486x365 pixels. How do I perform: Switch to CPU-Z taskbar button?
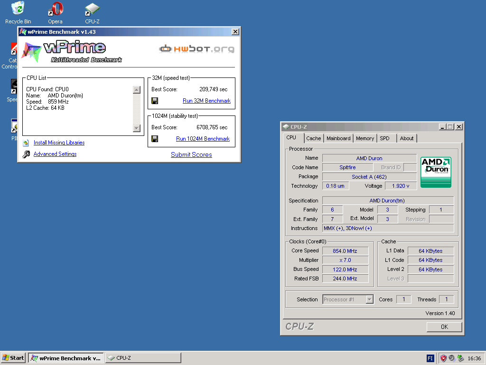(x=143, y=358)
